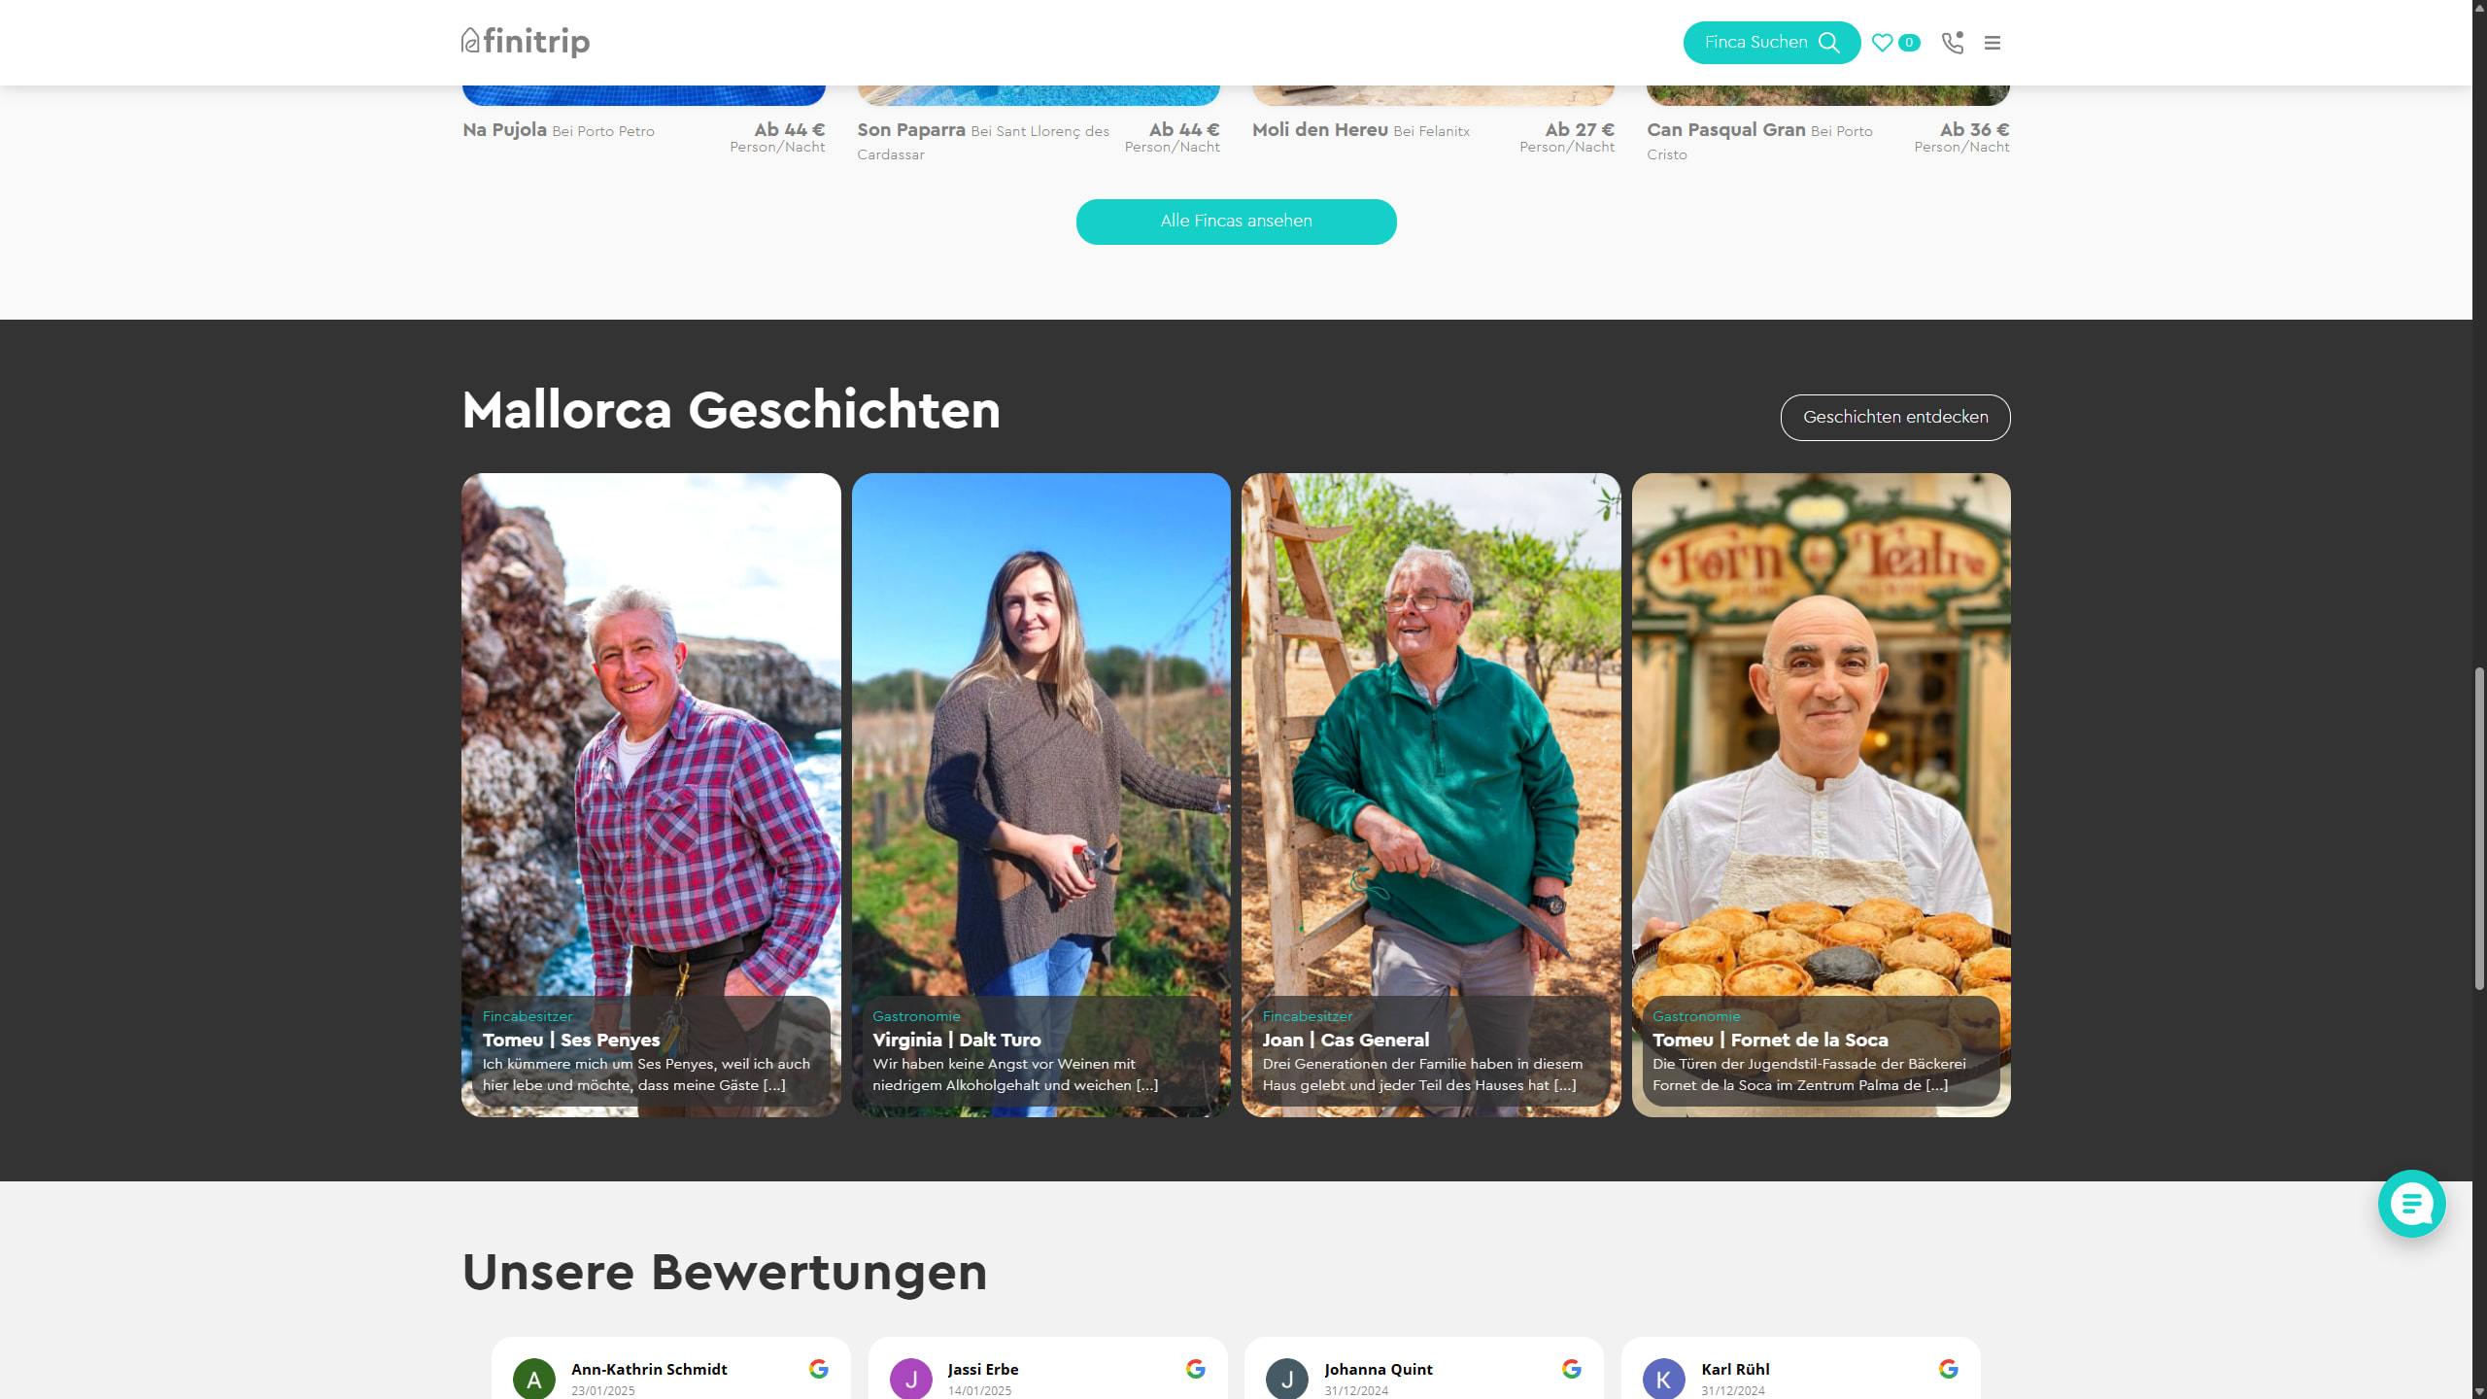The width and height of the screenshot is (2487, 1399).
Task: Open the favorites heart icon
Action: (x=1883, y=43)
